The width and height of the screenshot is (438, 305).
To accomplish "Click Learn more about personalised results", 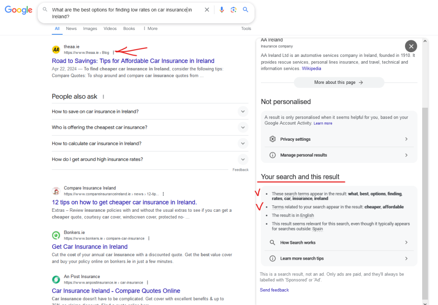I will coord(323,123).
